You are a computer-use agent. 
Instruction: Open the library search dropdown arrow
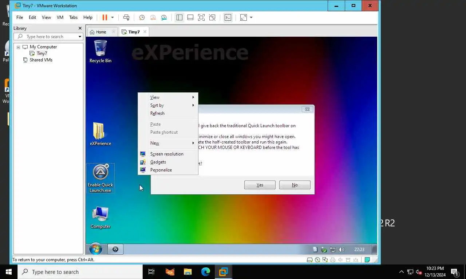point(80,37)
